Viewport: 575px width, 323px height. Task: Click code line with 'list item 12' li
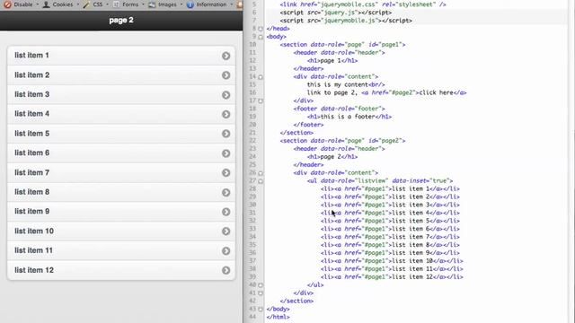click(x=392, y=277)
